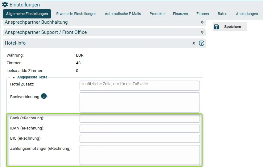Click the Zahlungsempfänger (eRechnung) text area
The height and width of the screenshot is (167, 263).
140,155
